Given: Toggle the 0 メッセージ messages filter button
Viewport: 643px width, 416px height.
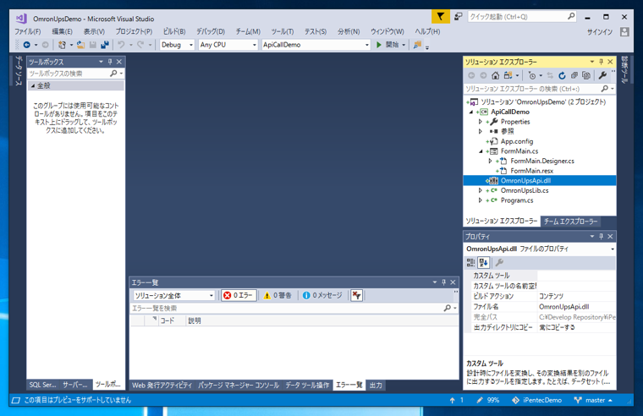Looking at the screenshot, I should tap(322, 295).
